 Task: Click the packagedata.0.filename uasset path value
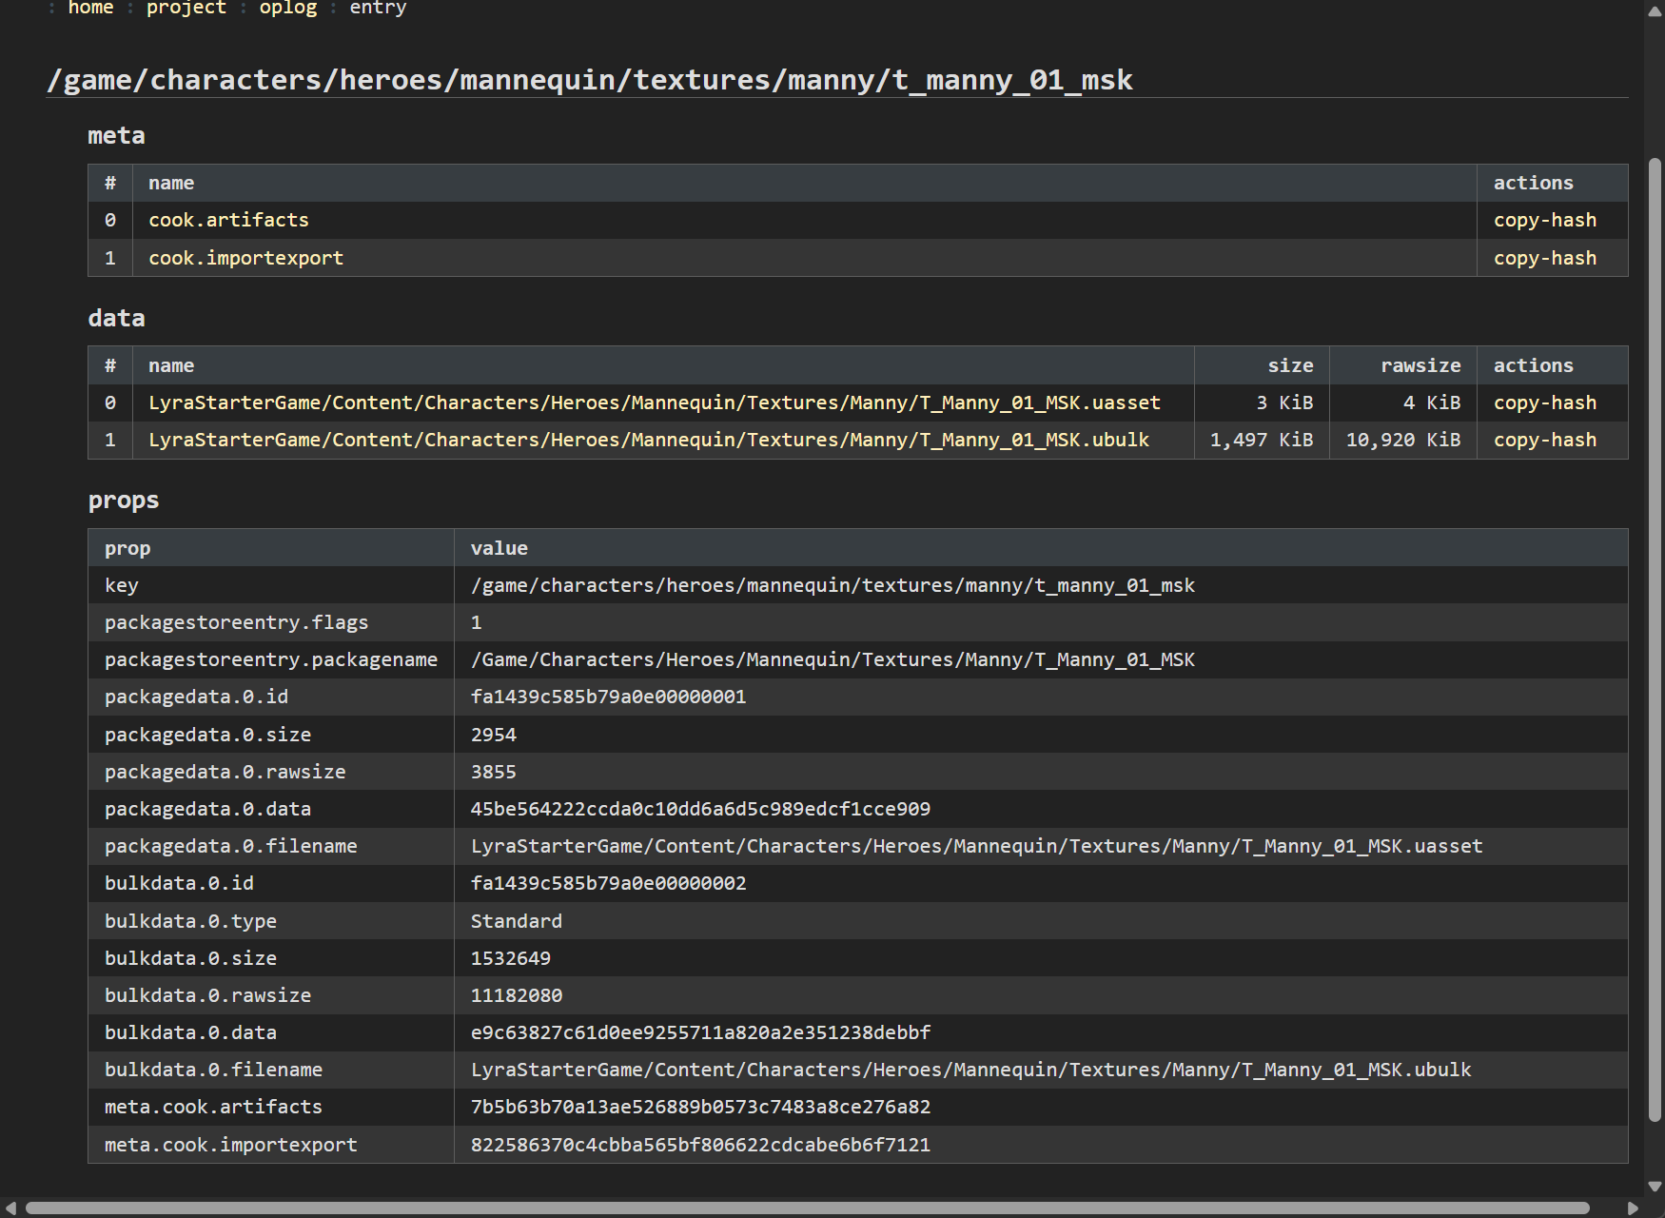(x=976, y=846)
